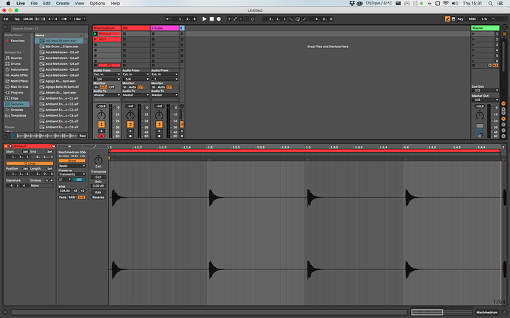Click the transport Stop button
The width and height of the screenshot is (510, 318).
point(211,19)
